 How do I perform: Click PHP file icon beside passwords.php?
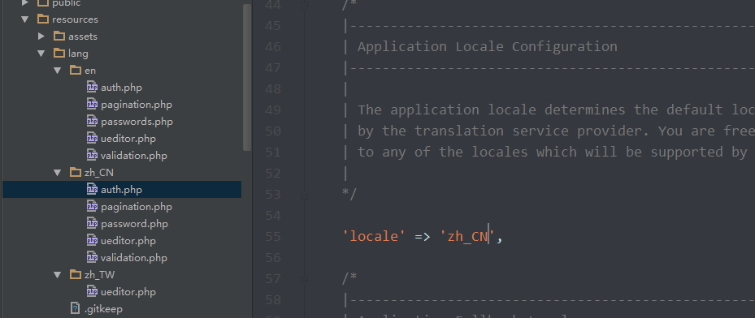92,121
